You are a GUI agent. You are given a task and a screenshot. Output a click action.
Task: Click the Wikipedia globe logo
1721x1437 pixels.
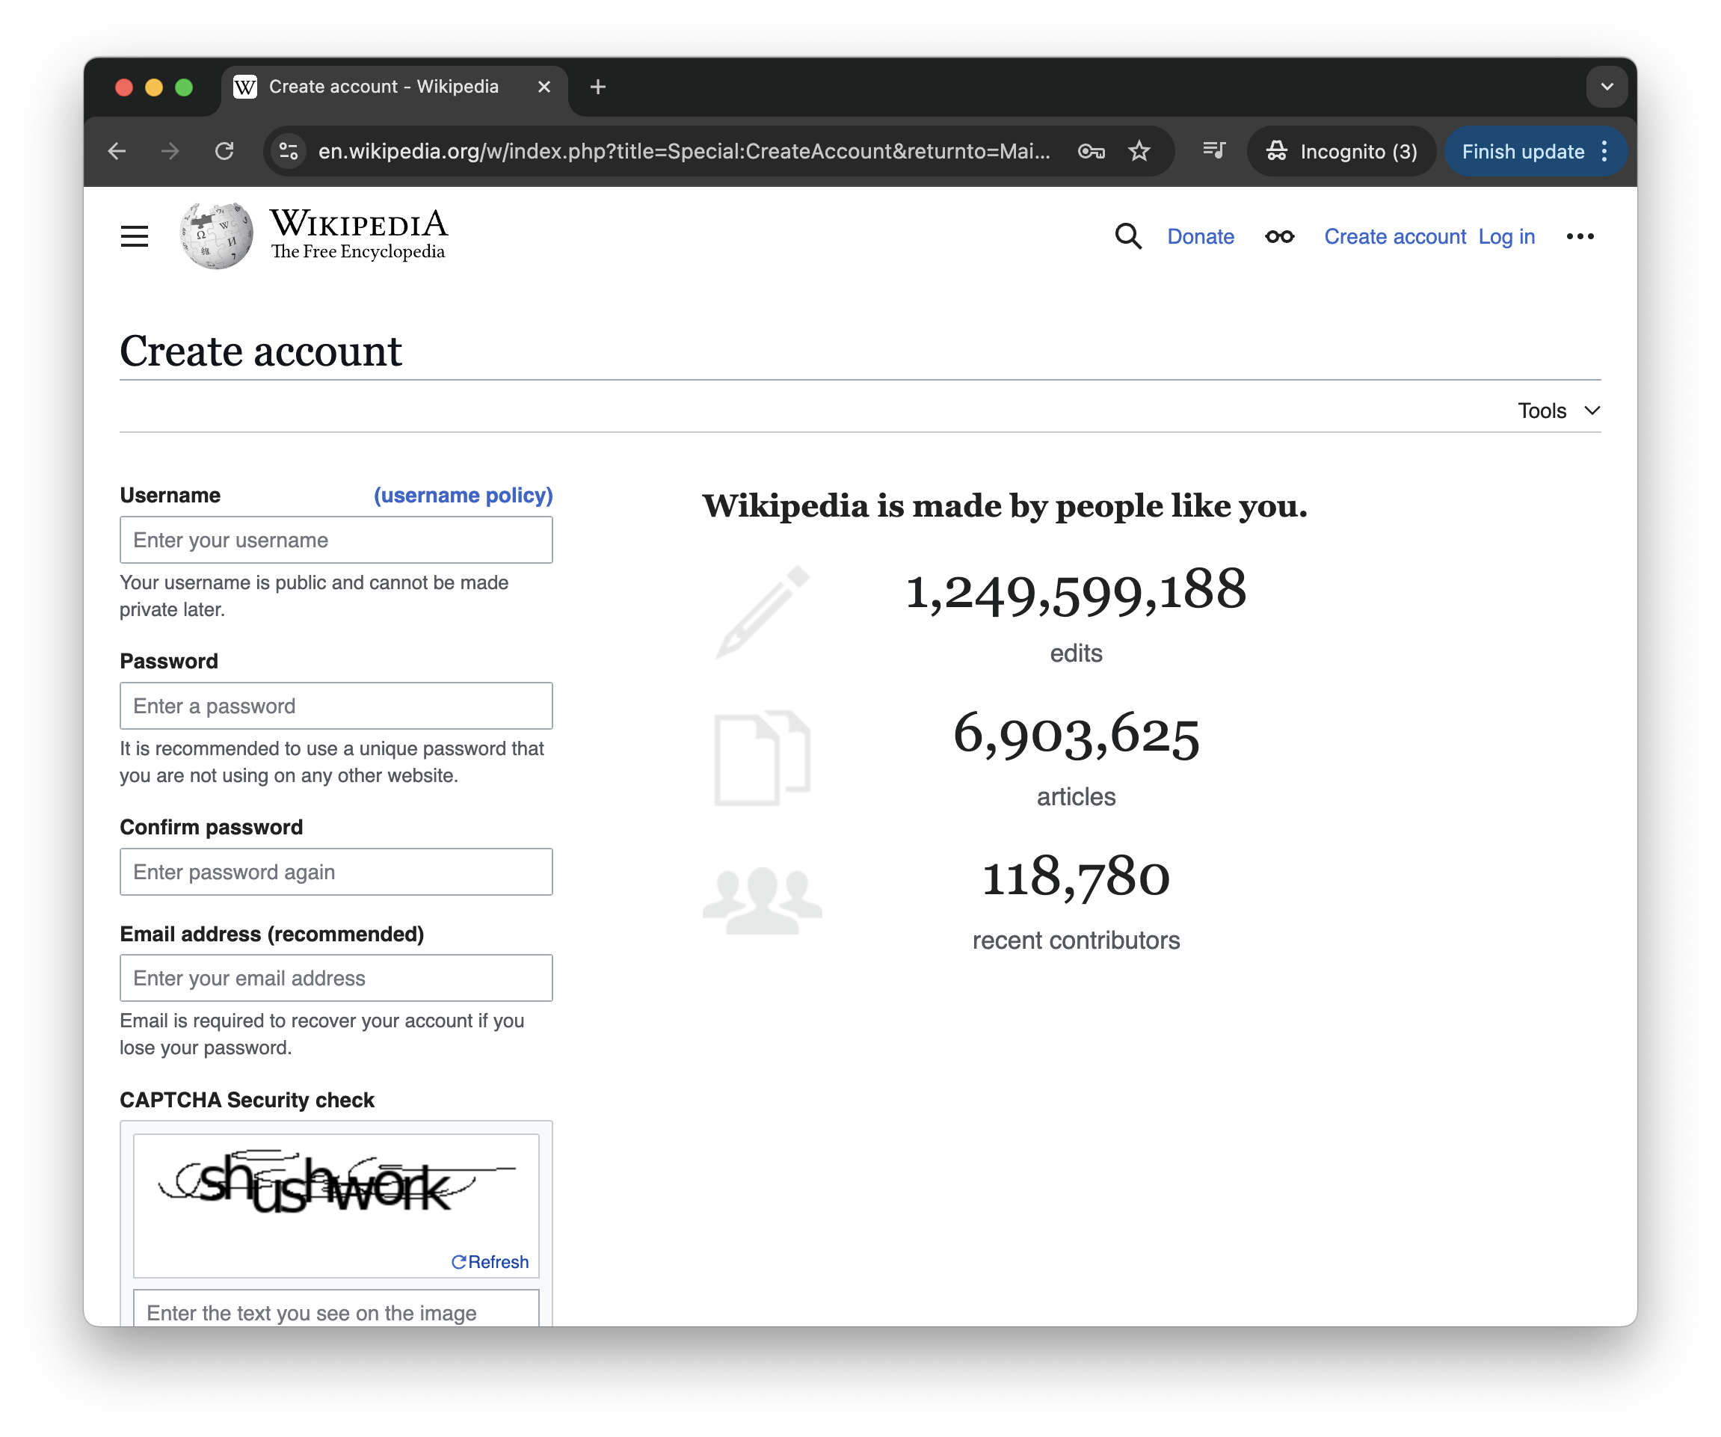[x=216, y=236]
